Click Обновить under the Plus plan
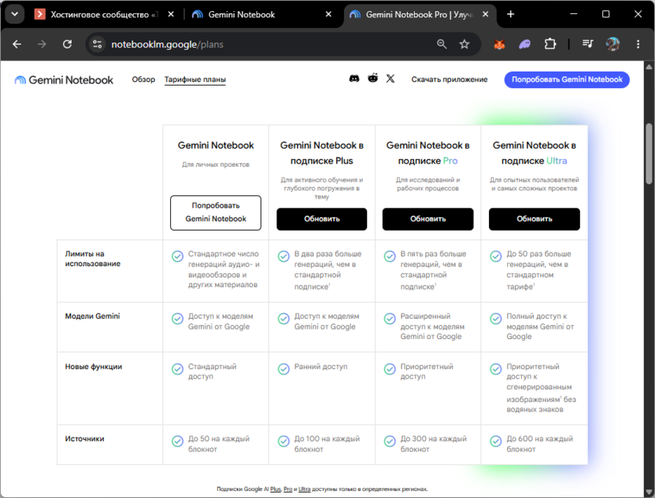The height and width of the screenshot is (498, 655). 322,219
